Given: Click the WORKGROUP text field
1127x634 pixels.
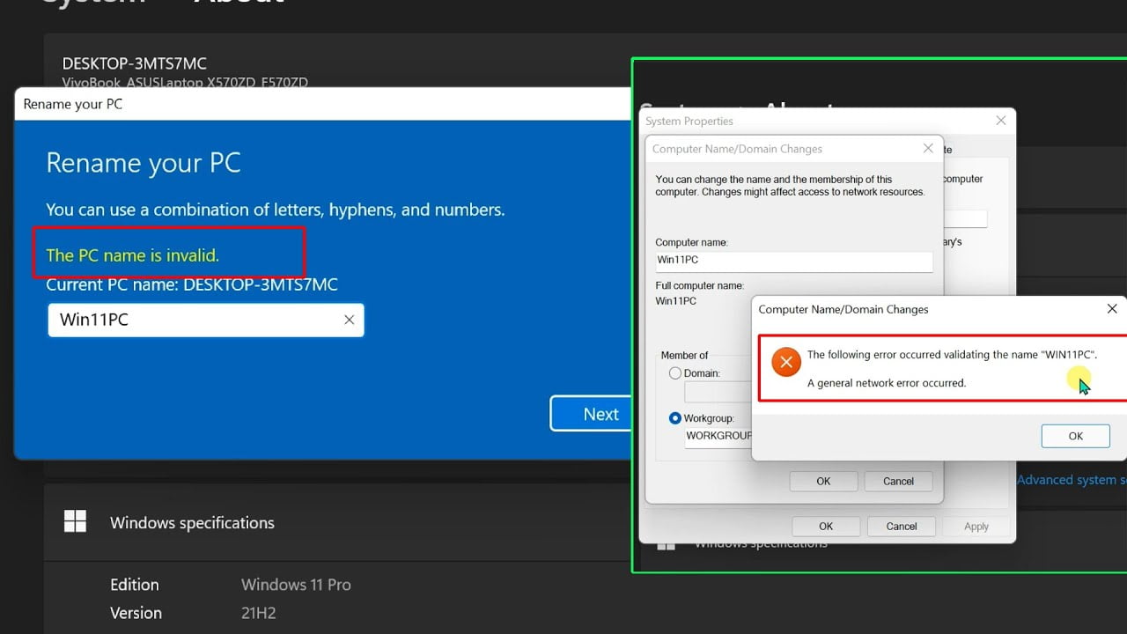Looking at the screenshot, I should coord(718,436).
